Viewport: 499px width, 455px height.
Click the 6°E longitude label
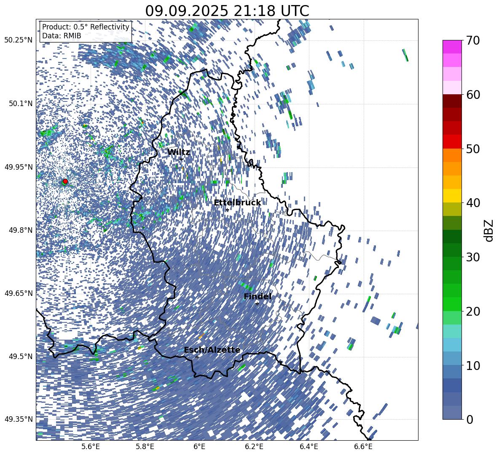coord(199,447)
